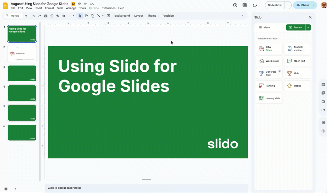The width and height of the screenshot is (327, 193).
Task: Click the camera meeting icon
Action: [x=255, y=5]
